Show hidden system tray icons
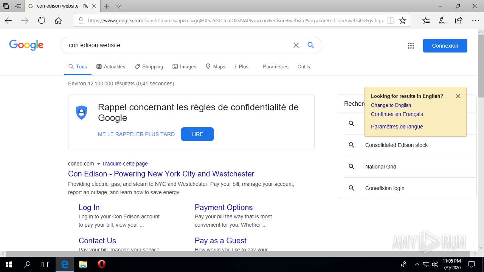The width and height of the screenshot is (484, 272). (x=417, y=264)
